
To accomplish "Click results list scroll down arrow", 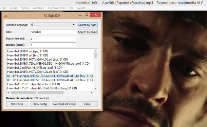I will 95,88.
